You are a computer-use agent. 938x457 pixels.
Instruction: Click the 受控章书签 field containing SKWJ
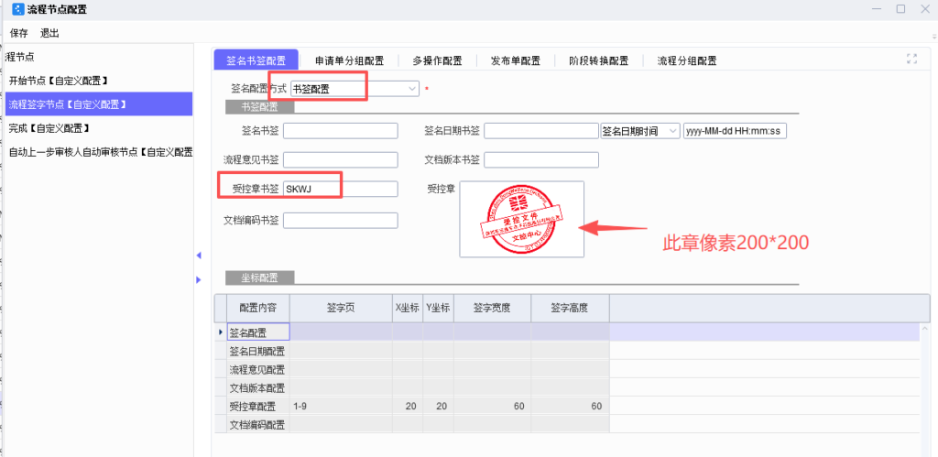[x=341, y=189]
